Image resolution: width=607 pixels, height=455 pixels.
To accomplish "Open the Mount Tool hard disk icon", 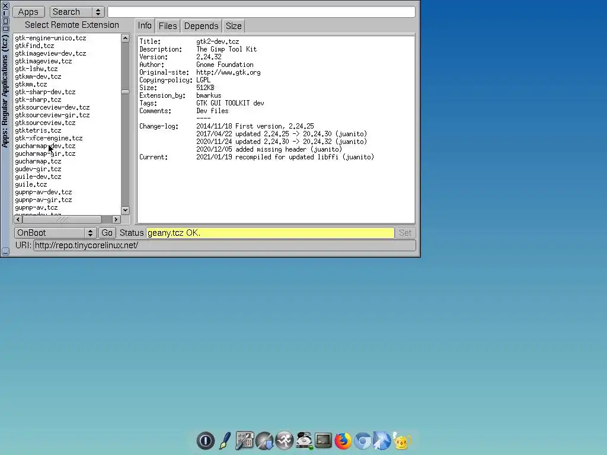I will click(x=304, y=441).
